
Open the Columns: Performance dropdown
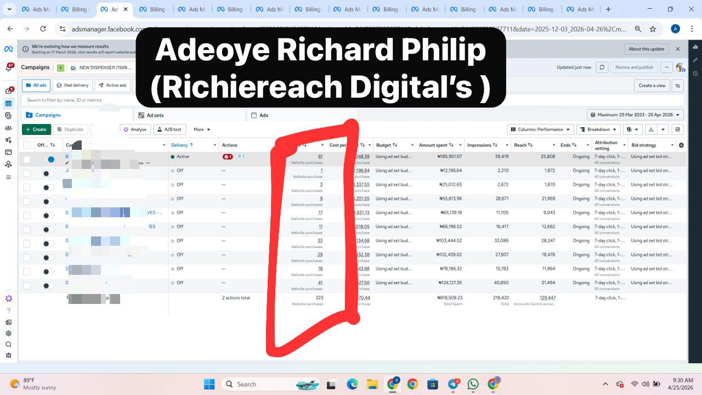click(540, 129)
